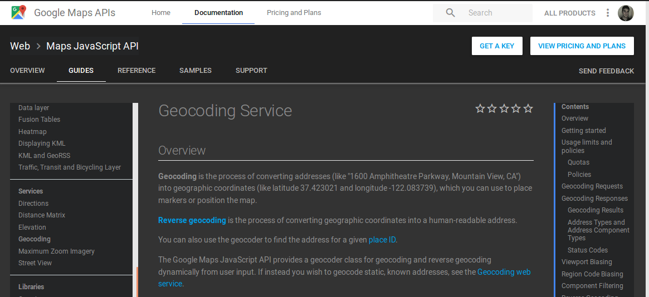Jump to Usage limits and policies
Screen dimensions: 649x297
(x=587, y=146)
